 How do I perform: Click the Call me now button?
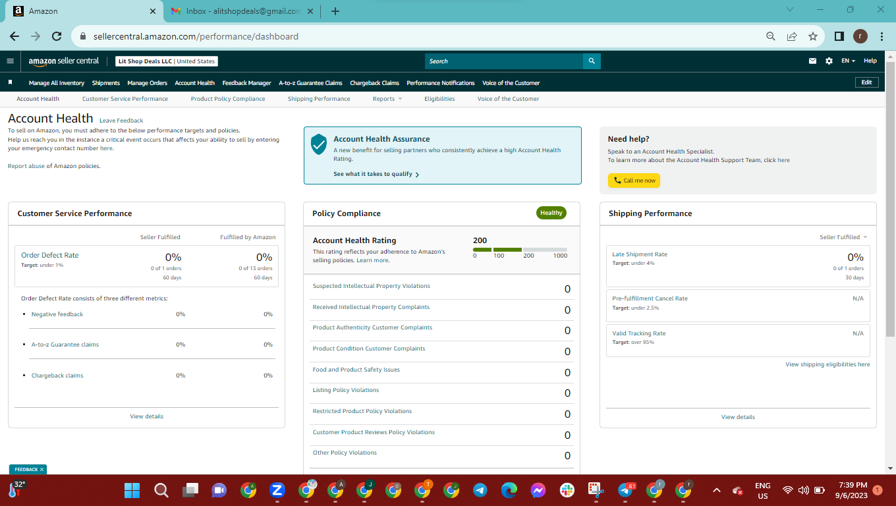click(x=634, y=181)
